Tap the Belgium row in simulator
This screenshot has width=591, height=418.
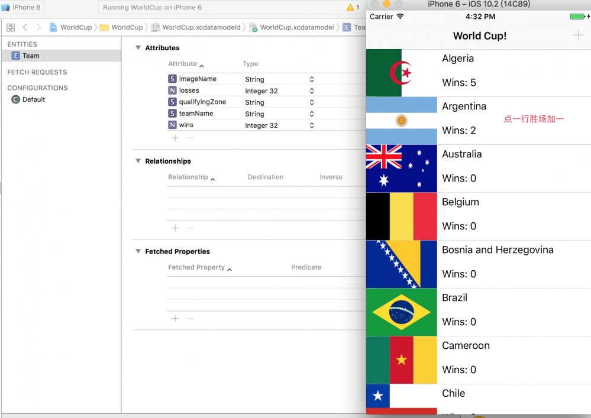pos(479,216)
